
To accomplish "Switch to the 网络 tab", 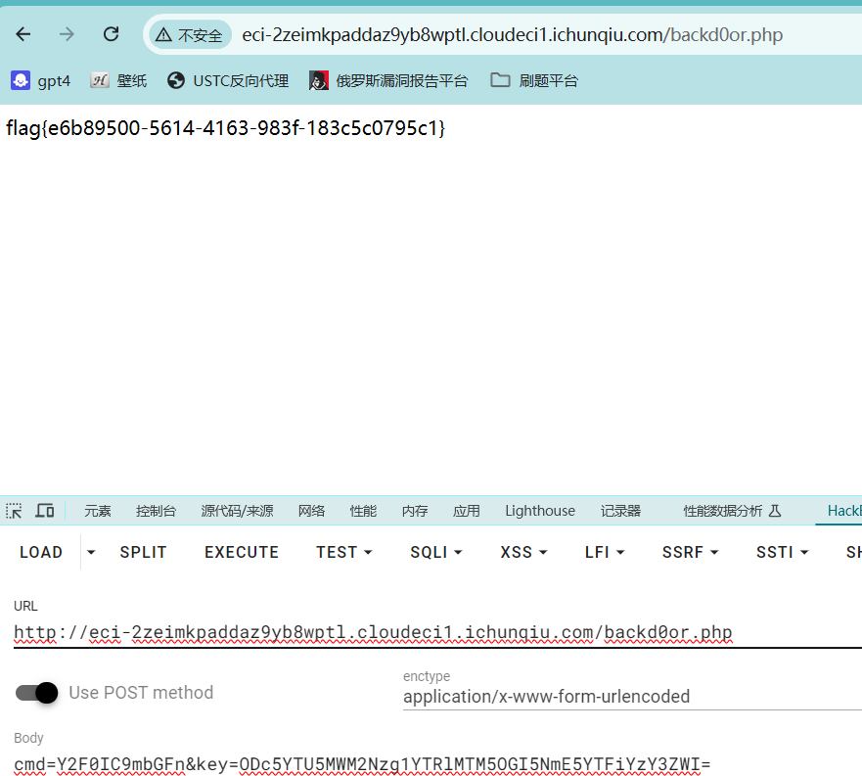I will click(x=311, y=511).
